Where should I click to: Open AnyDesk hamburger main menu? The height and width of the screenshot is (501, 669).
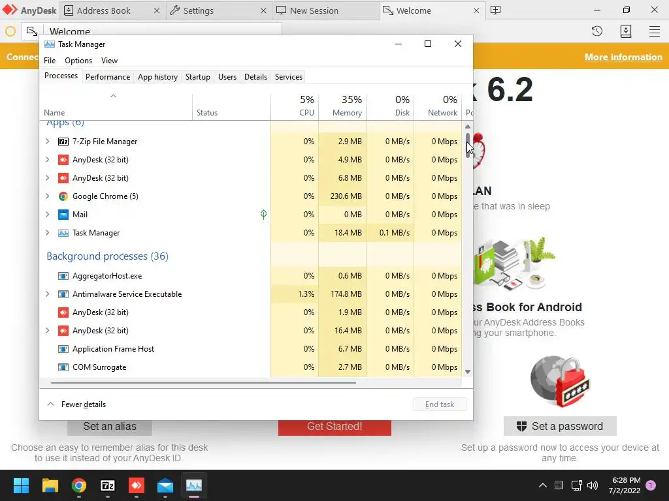point(655,31)
